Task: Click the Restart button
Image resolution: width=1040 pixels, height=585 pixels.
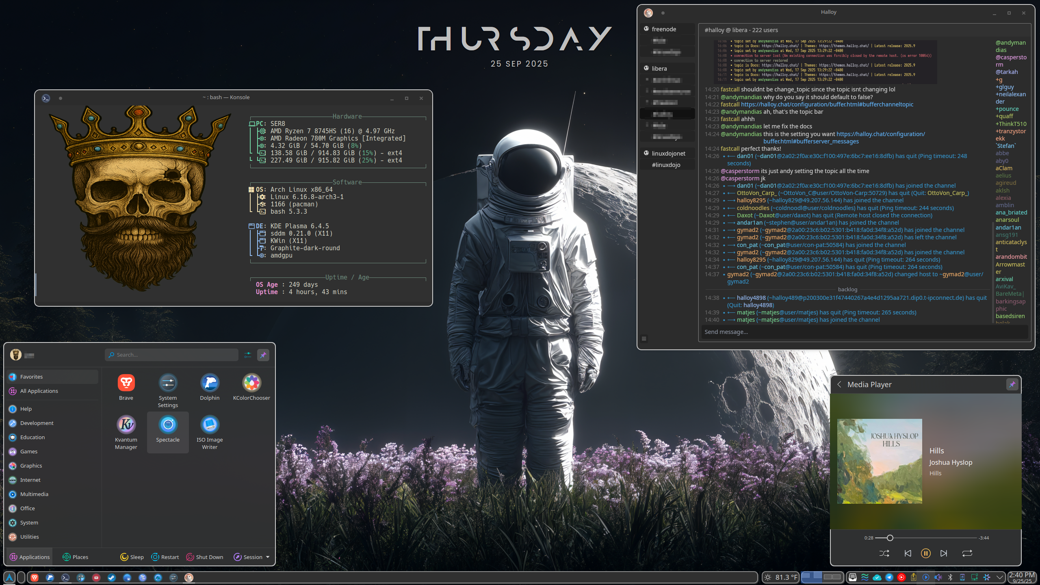Action: click(165, 557)
